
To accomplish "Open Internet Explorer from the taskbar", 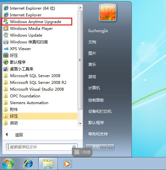I will tap(28, 164).
